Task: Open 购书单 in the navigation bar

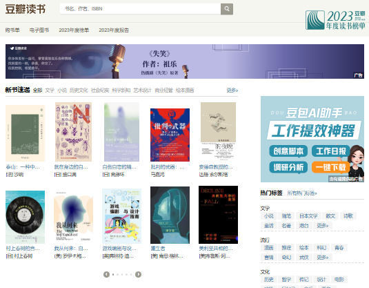Action: coord(12,30)
